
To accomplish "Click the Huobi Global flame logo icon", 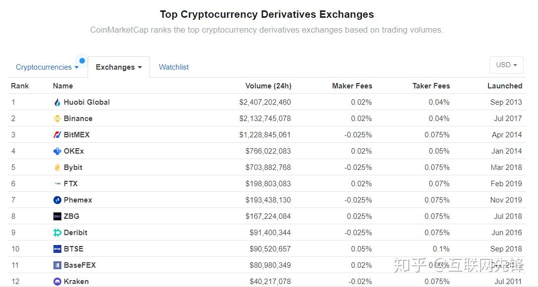I will point(57,102).
